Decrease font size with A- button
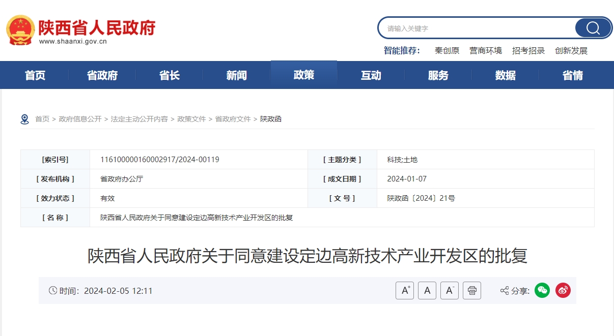This screenshot has width=614, height=336. point(450,290)
